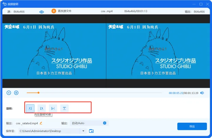Click the output video preview pane
Viewport: 212px width, 138px height.
158,51
